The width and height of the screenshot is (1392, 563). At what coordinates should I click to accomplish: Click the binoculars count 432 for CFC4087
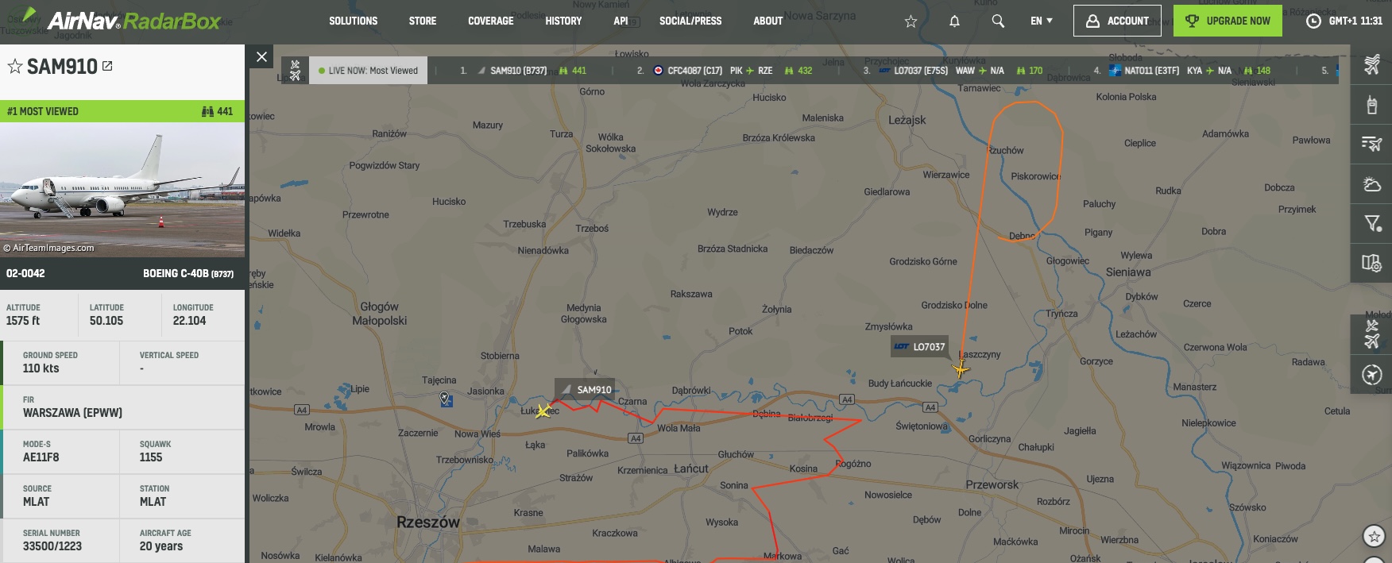(x=798, y=71)
